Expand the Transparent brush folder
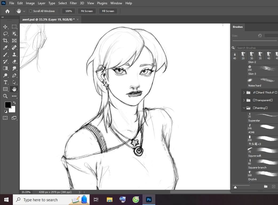This screenshot has height=205, width=278. [x=244, y=100]
